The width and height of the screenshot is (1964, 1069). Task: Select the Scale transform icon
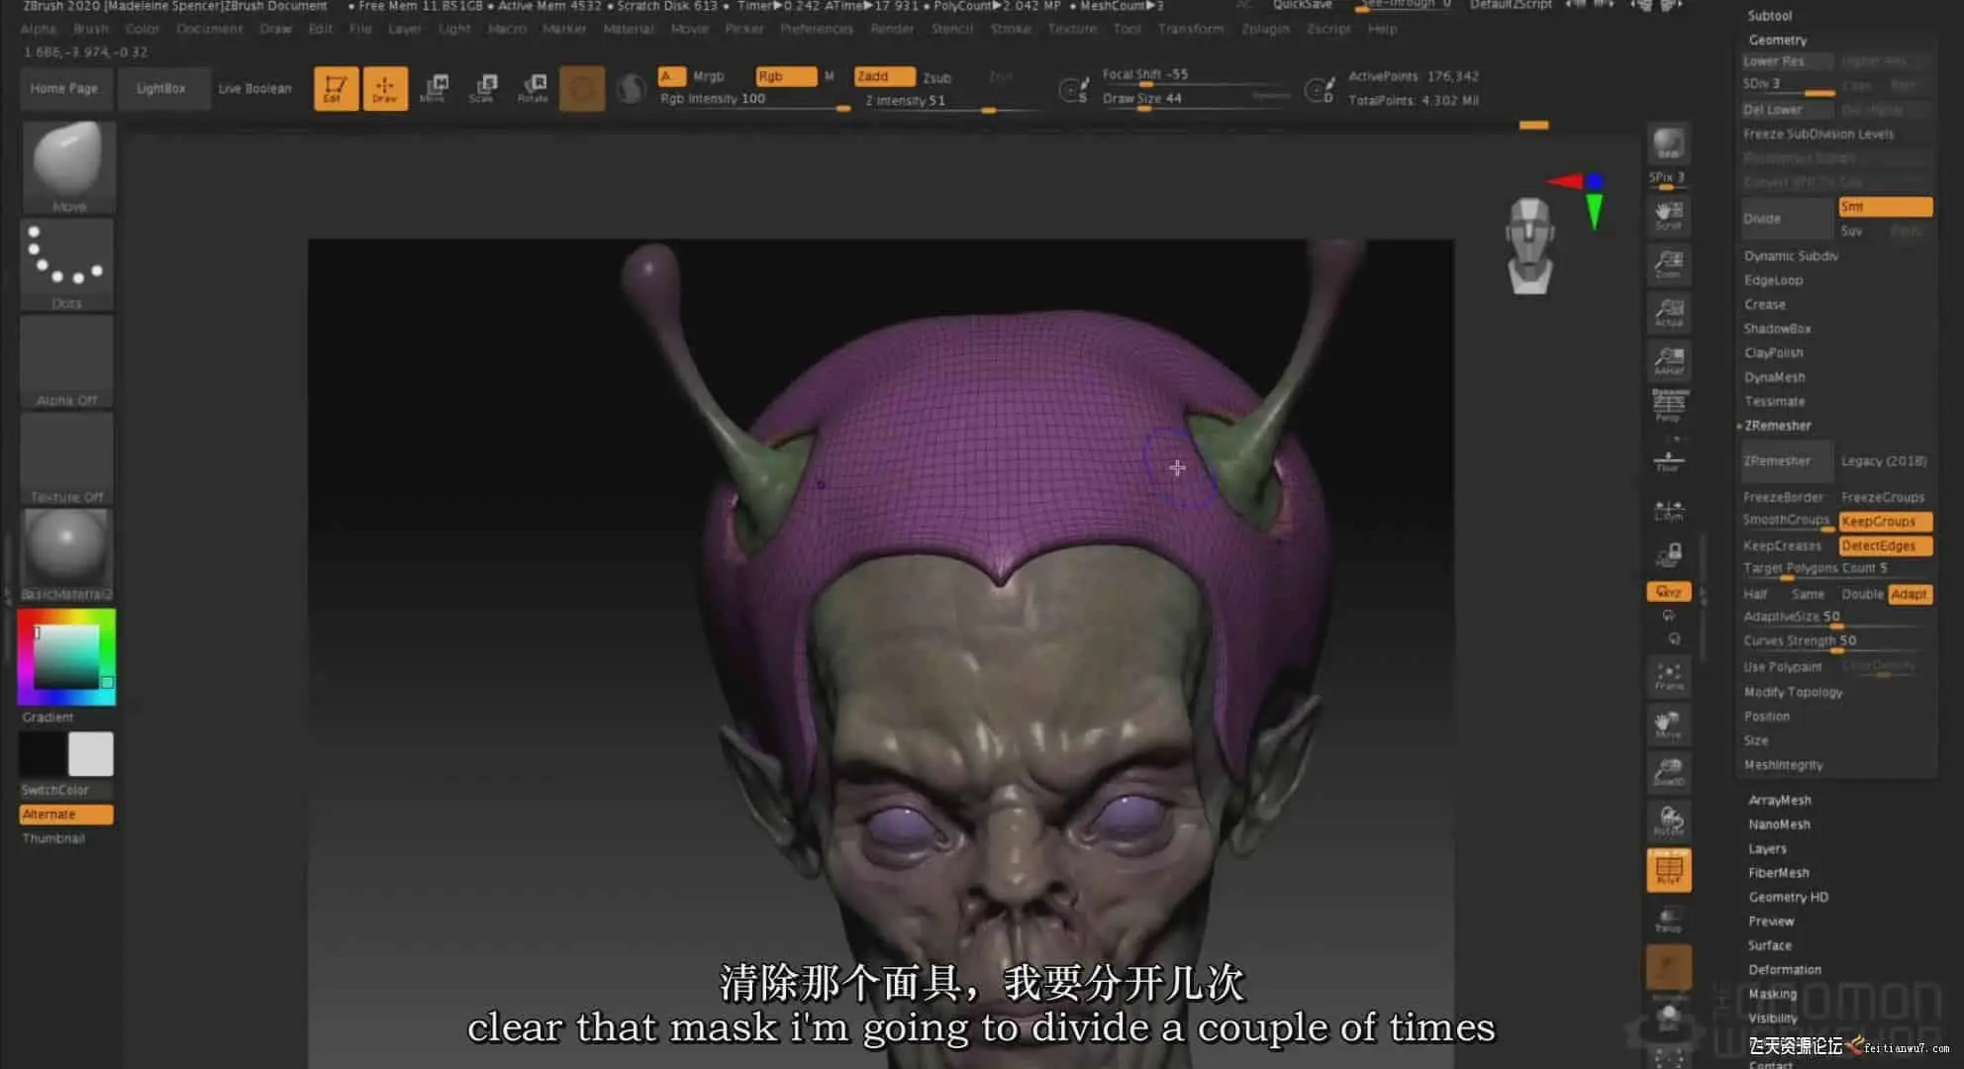pos(483,88)
